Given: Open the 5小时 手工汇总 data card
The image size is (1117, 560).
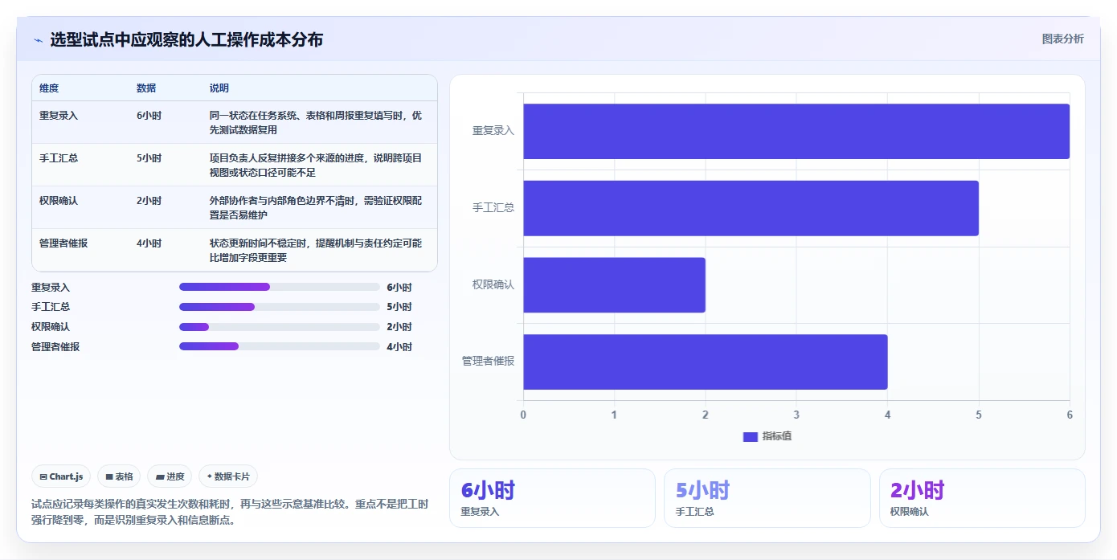Looking at the screenshot, I should point(767,498).
